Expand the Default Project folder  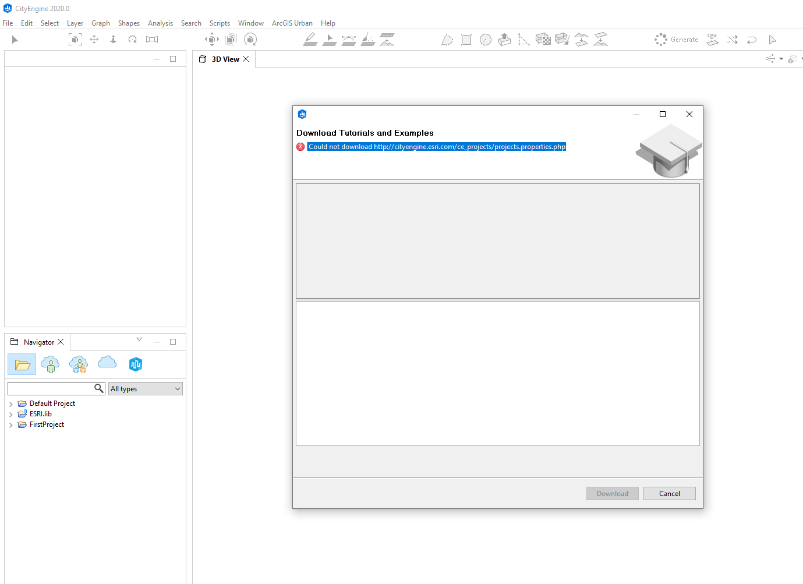(x=11, y=404)
